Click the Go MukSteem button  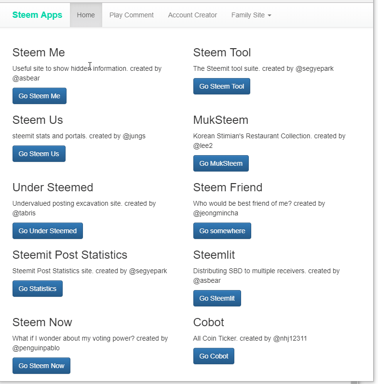click(221, 163)
